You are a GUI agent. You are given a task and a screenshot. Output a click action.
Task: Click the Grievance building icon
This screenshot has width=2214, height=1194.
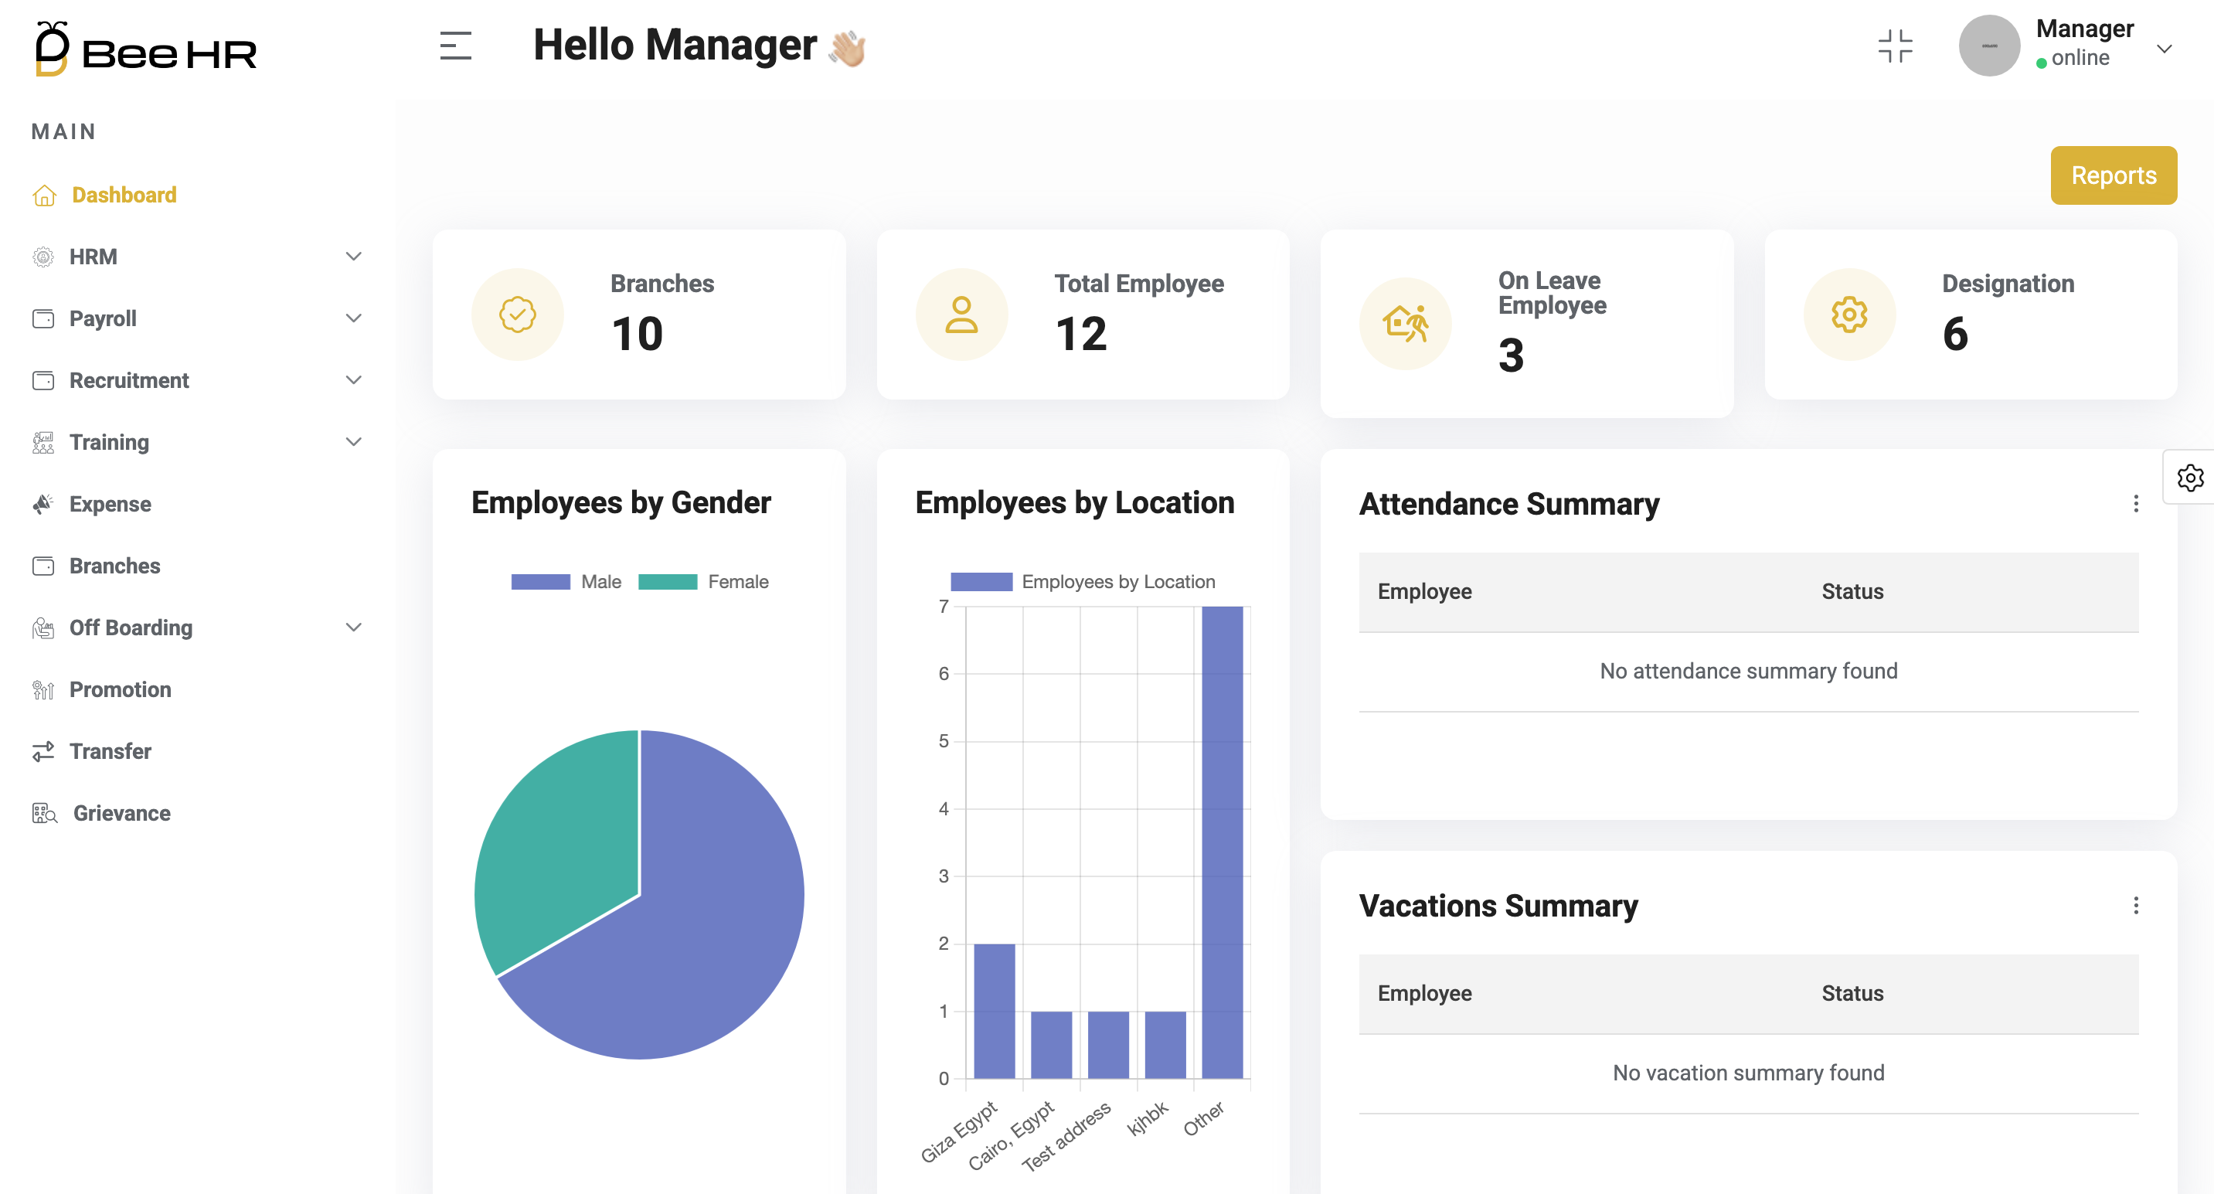tap(43, 813)
